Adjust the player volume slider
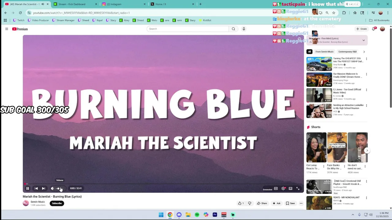The height and width of the screenshot is (220, 392). coord(60,189)
